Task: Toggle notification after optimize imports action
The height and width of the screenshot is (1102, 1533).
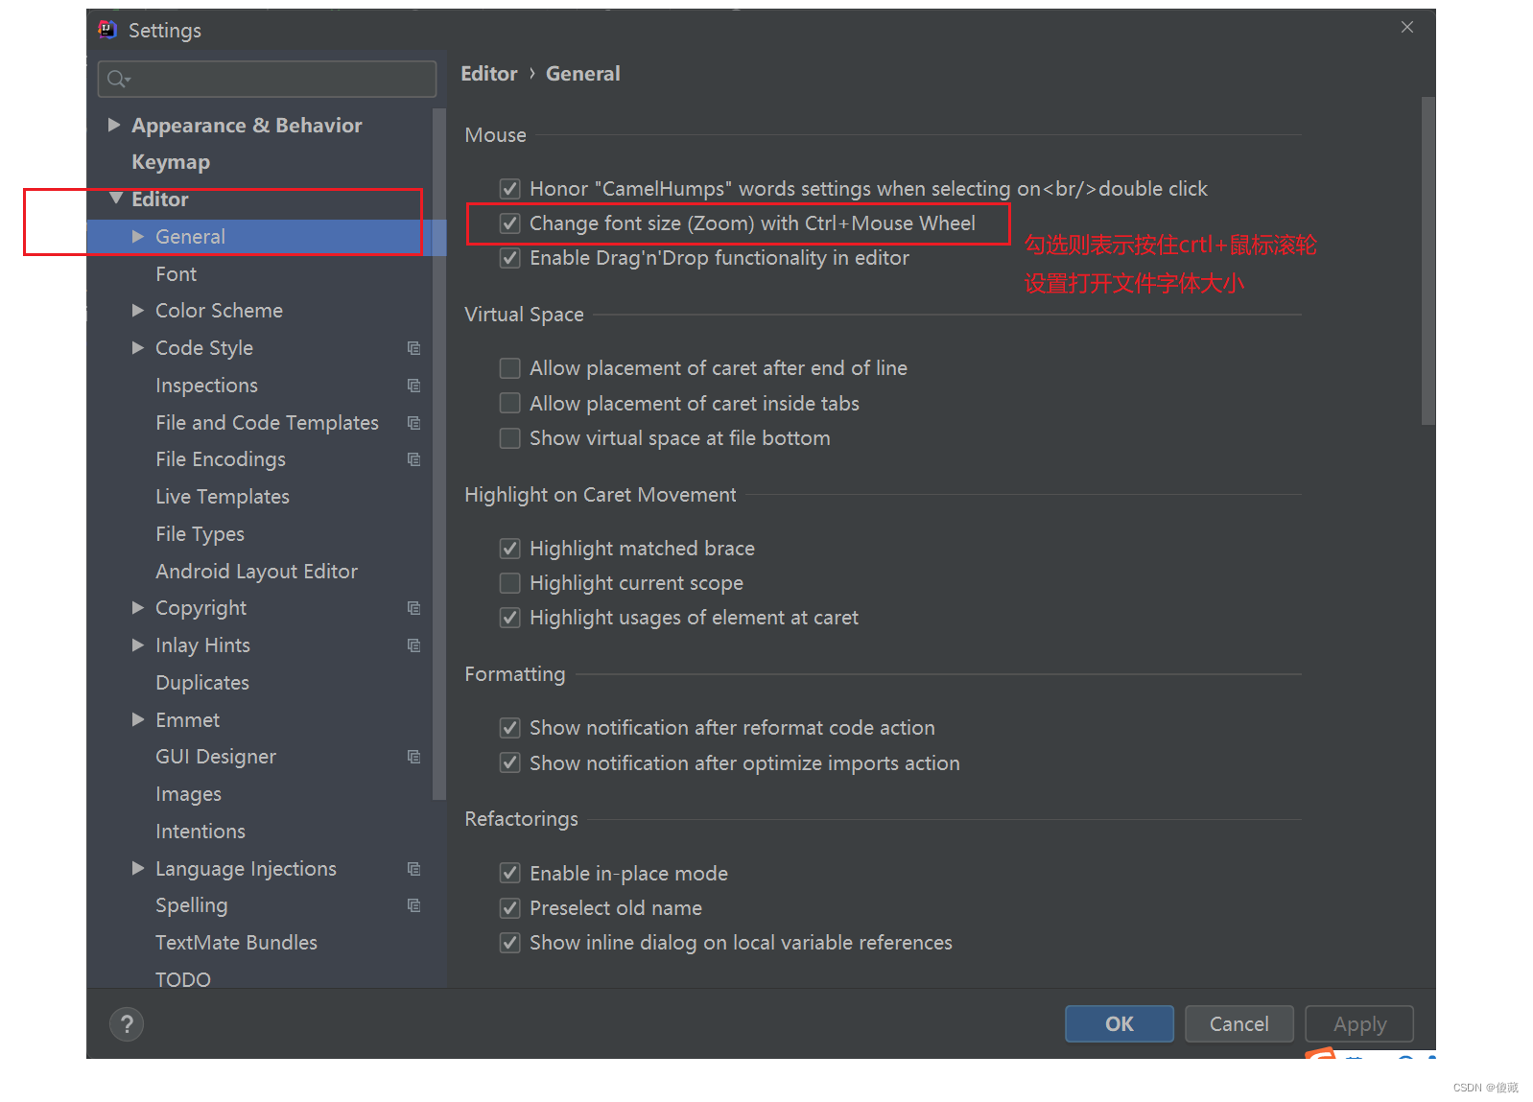Action: coord(510,763)
